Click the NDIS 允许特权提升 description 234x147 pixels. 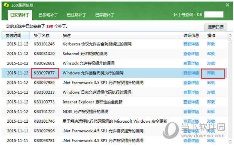(x=85, y=112)
